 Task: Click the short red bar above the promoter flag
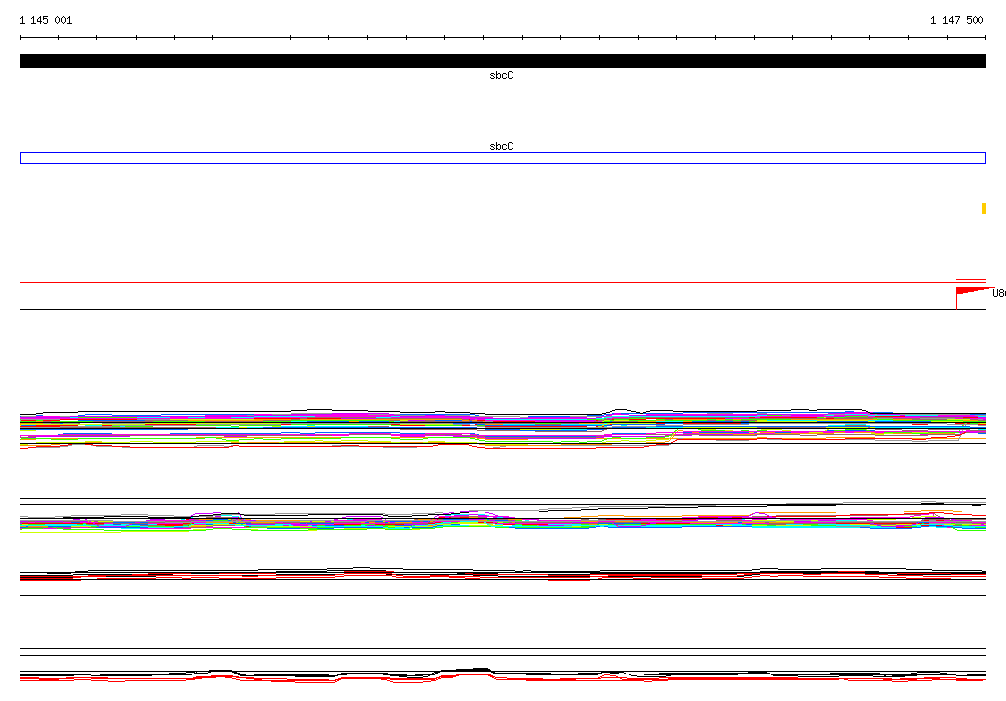pyautogui.click(x=971, y=280)
